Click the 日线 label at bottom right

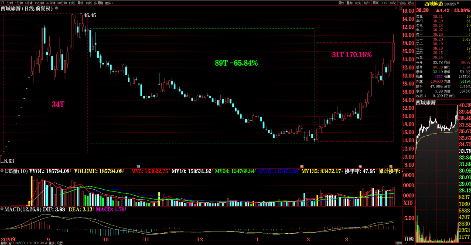click(x=409, y=239)
